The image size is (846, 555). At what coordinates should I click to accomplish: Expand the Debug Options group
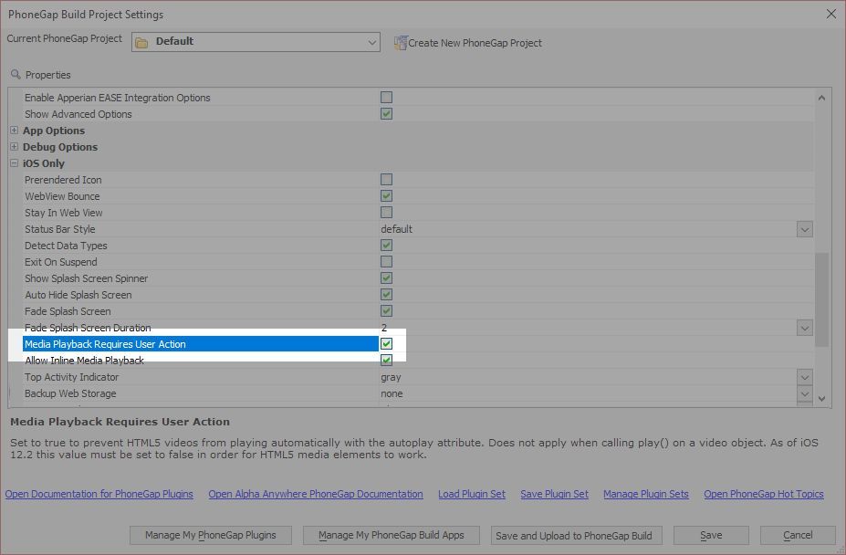[x=14, y=146]
